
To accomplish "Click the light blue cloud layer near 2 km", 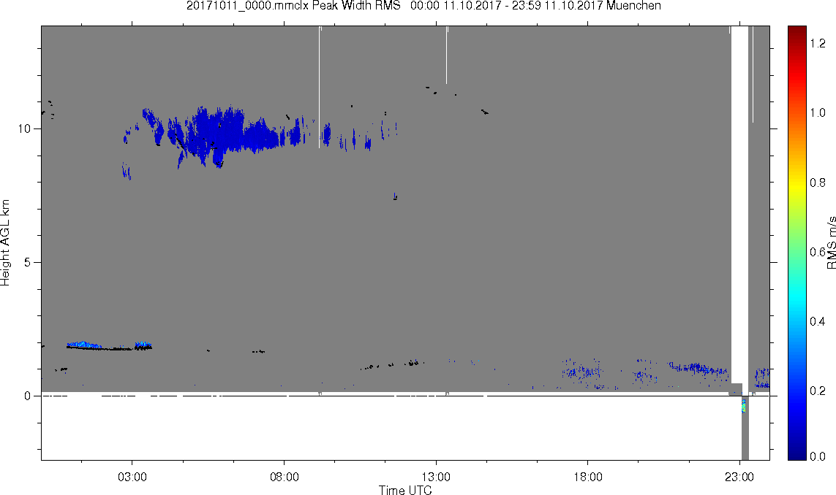I will pyautogui.click(x=83, y=345).
